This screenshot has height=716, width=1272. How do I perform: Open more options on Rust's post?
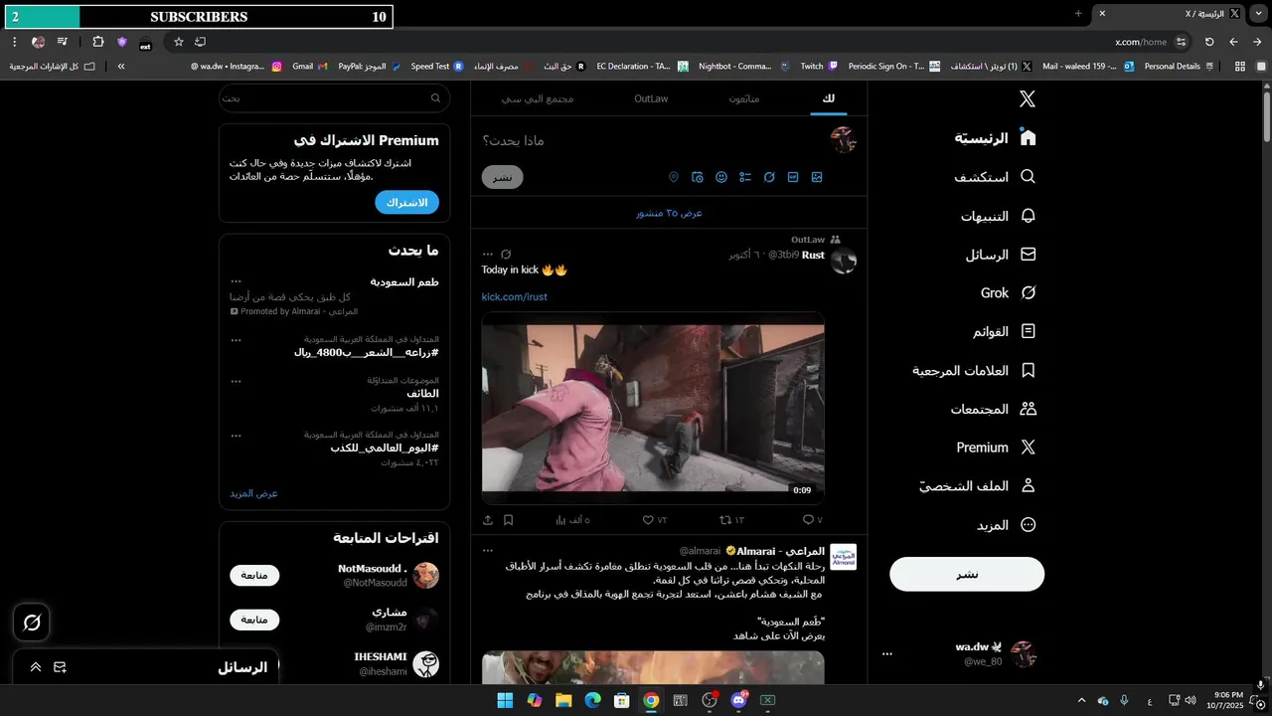point(488,255)
